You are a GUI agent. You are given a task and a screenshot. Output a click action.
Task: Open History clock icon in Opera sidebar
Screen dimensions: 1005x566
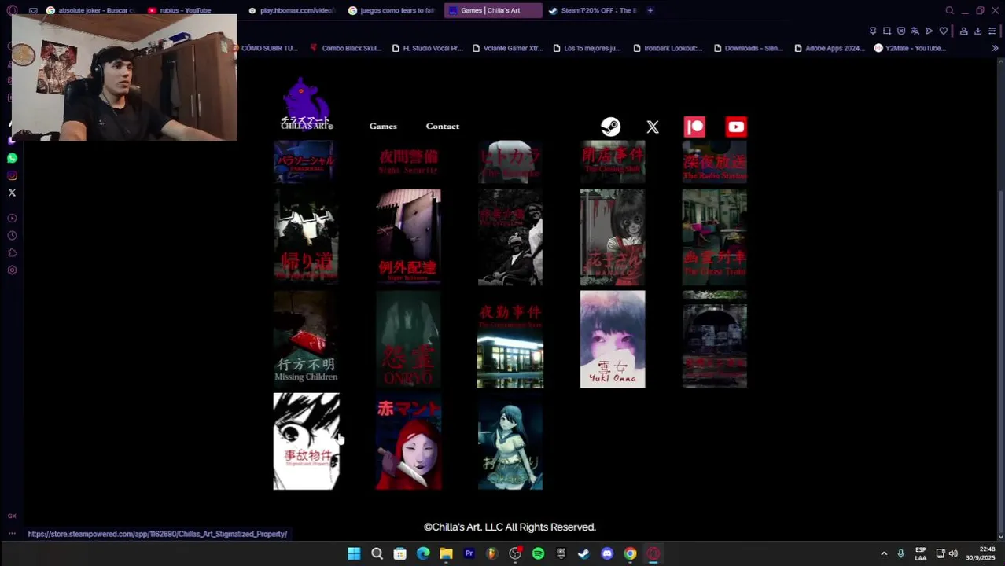(12, 236)
